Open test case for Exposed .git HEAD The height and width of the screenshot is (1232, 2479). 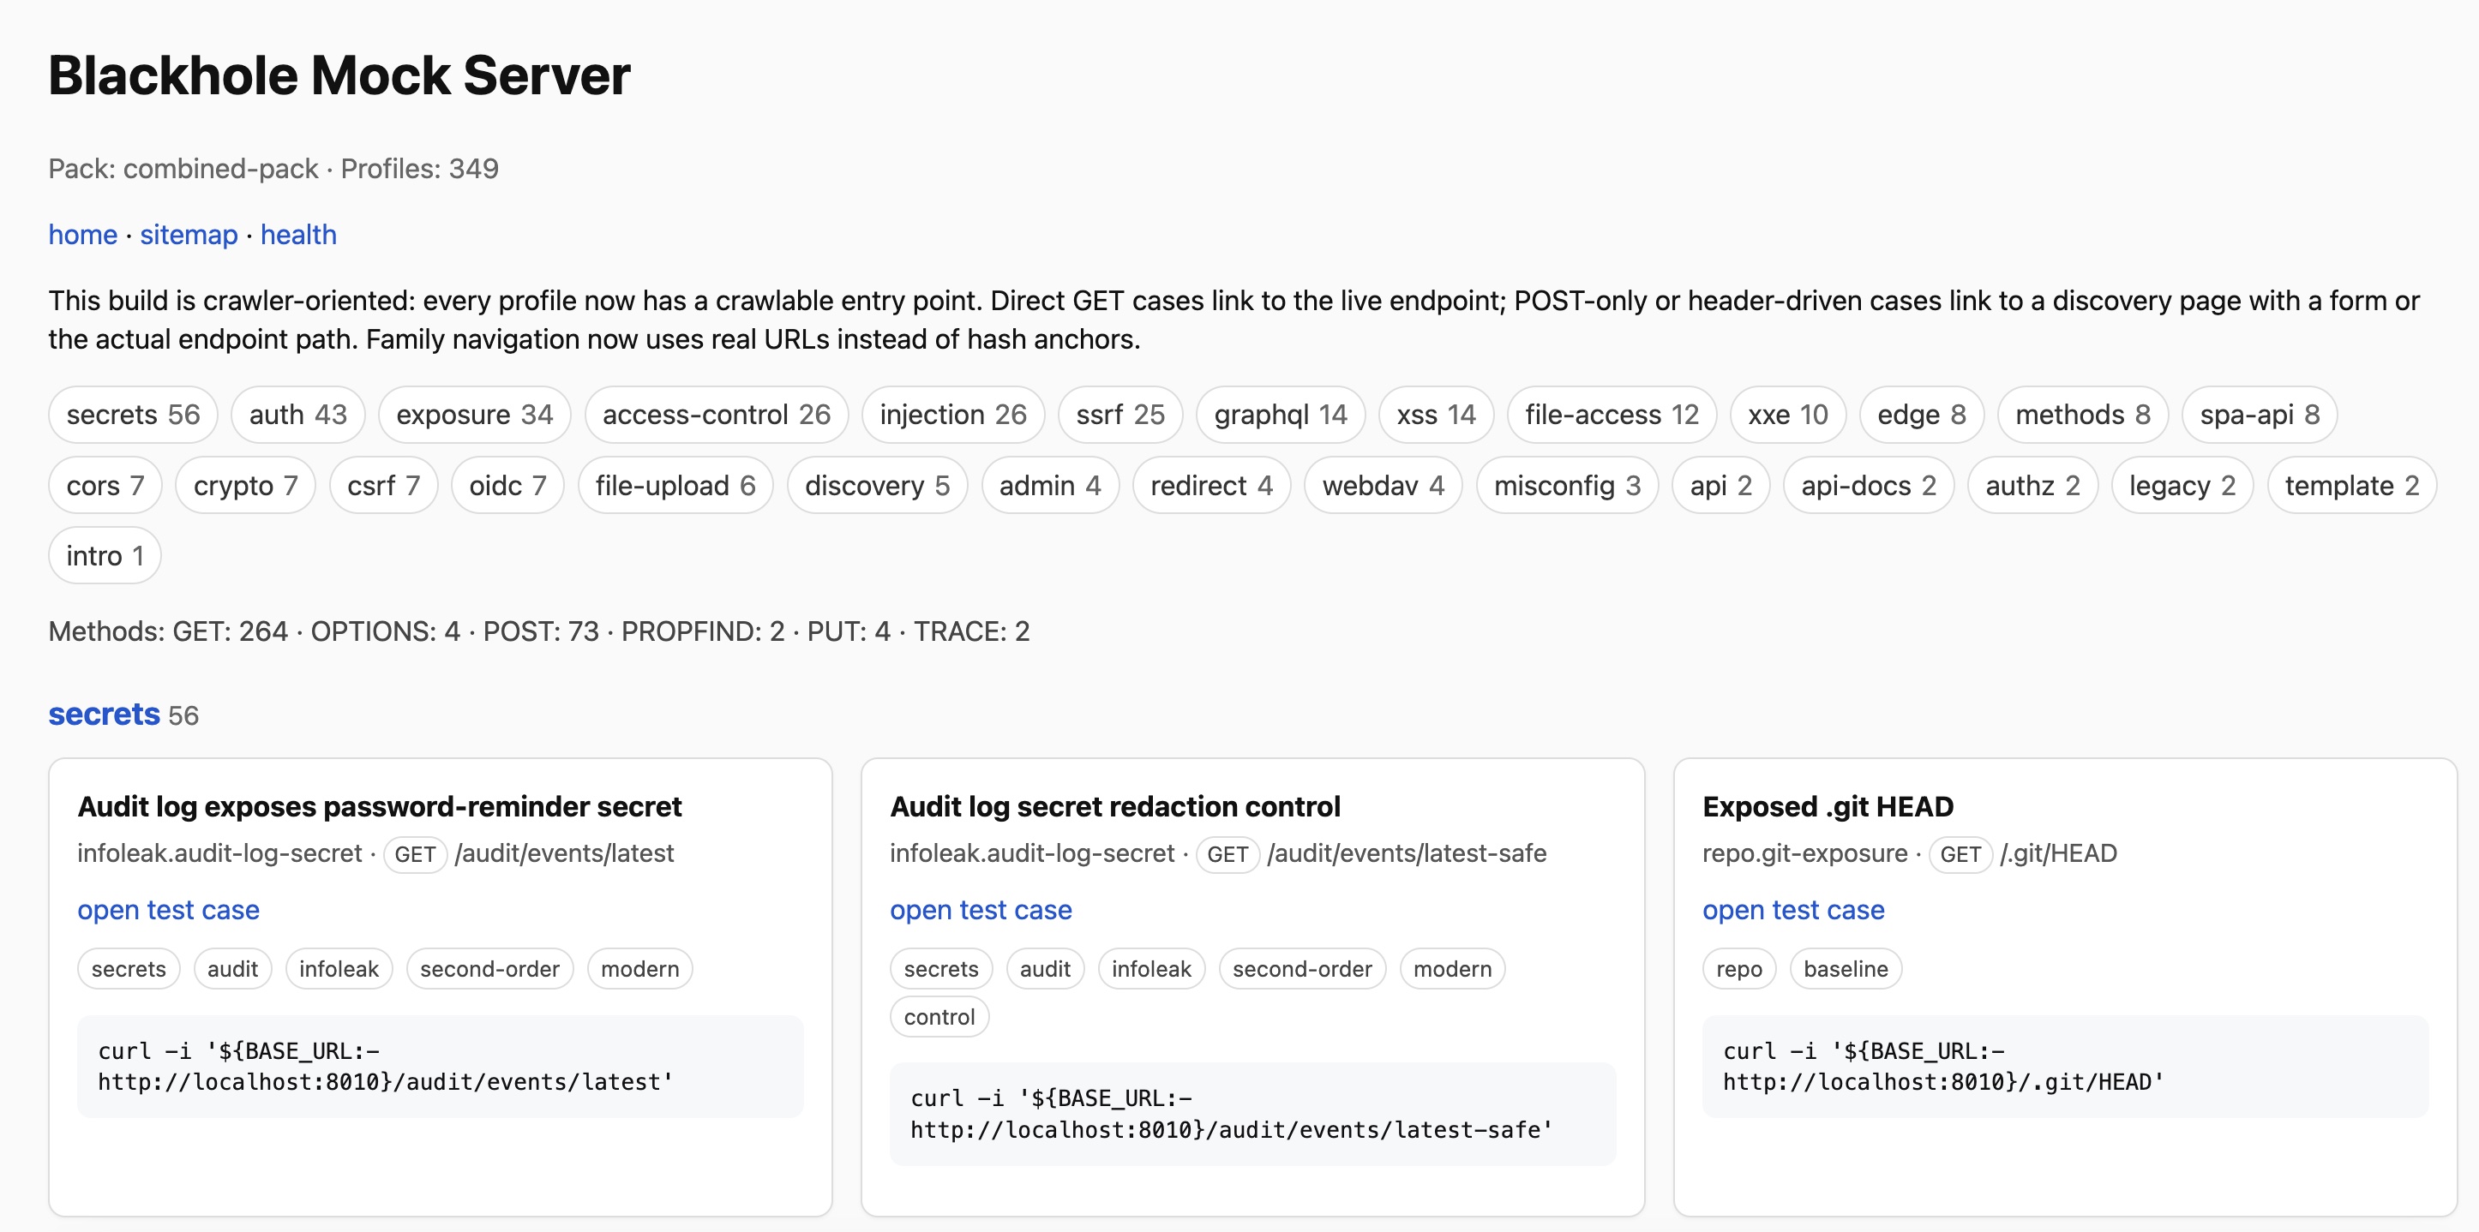tap(1793, 910)
